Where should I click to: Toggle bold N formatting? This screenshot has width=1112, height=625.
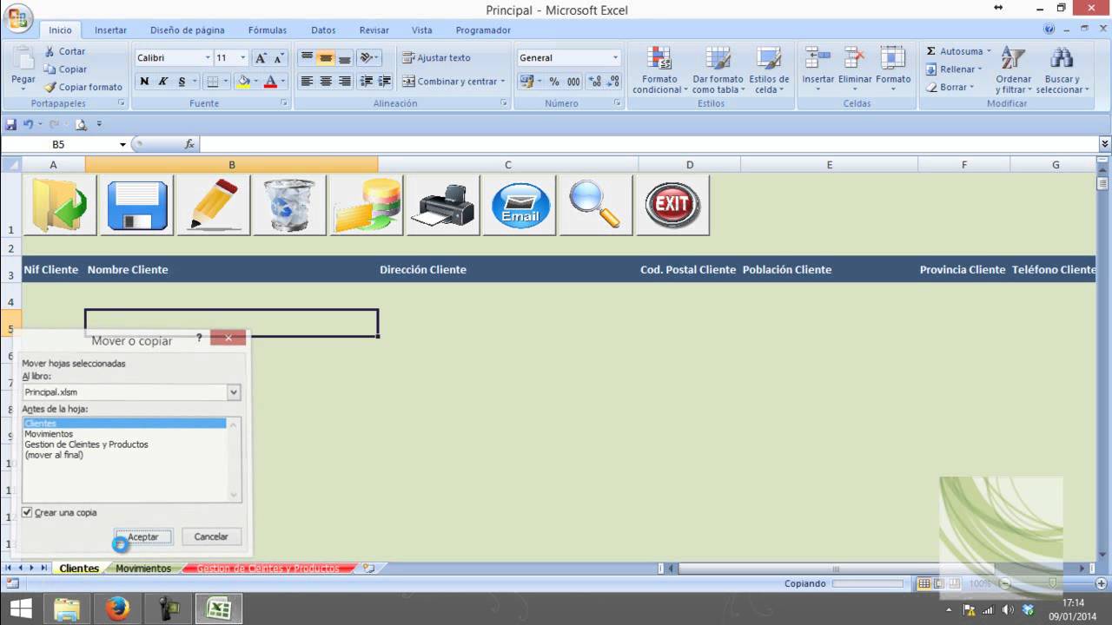click(143, 82)
